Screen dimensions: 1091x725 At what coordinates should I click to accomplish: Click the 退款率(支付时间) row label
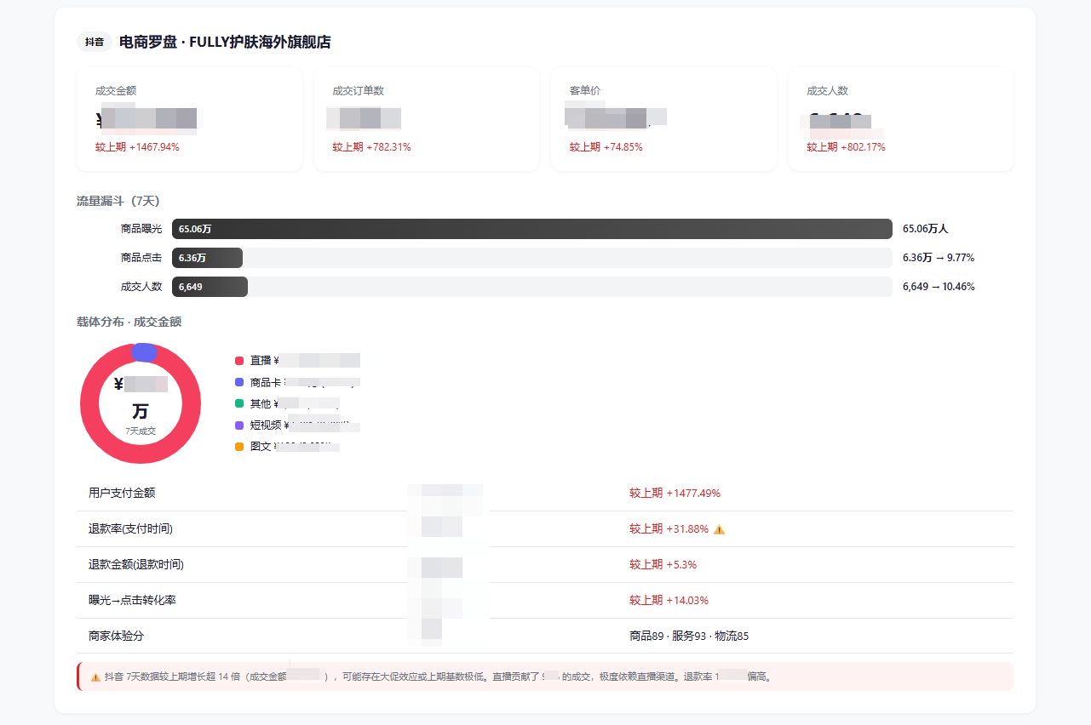[130, 529]
